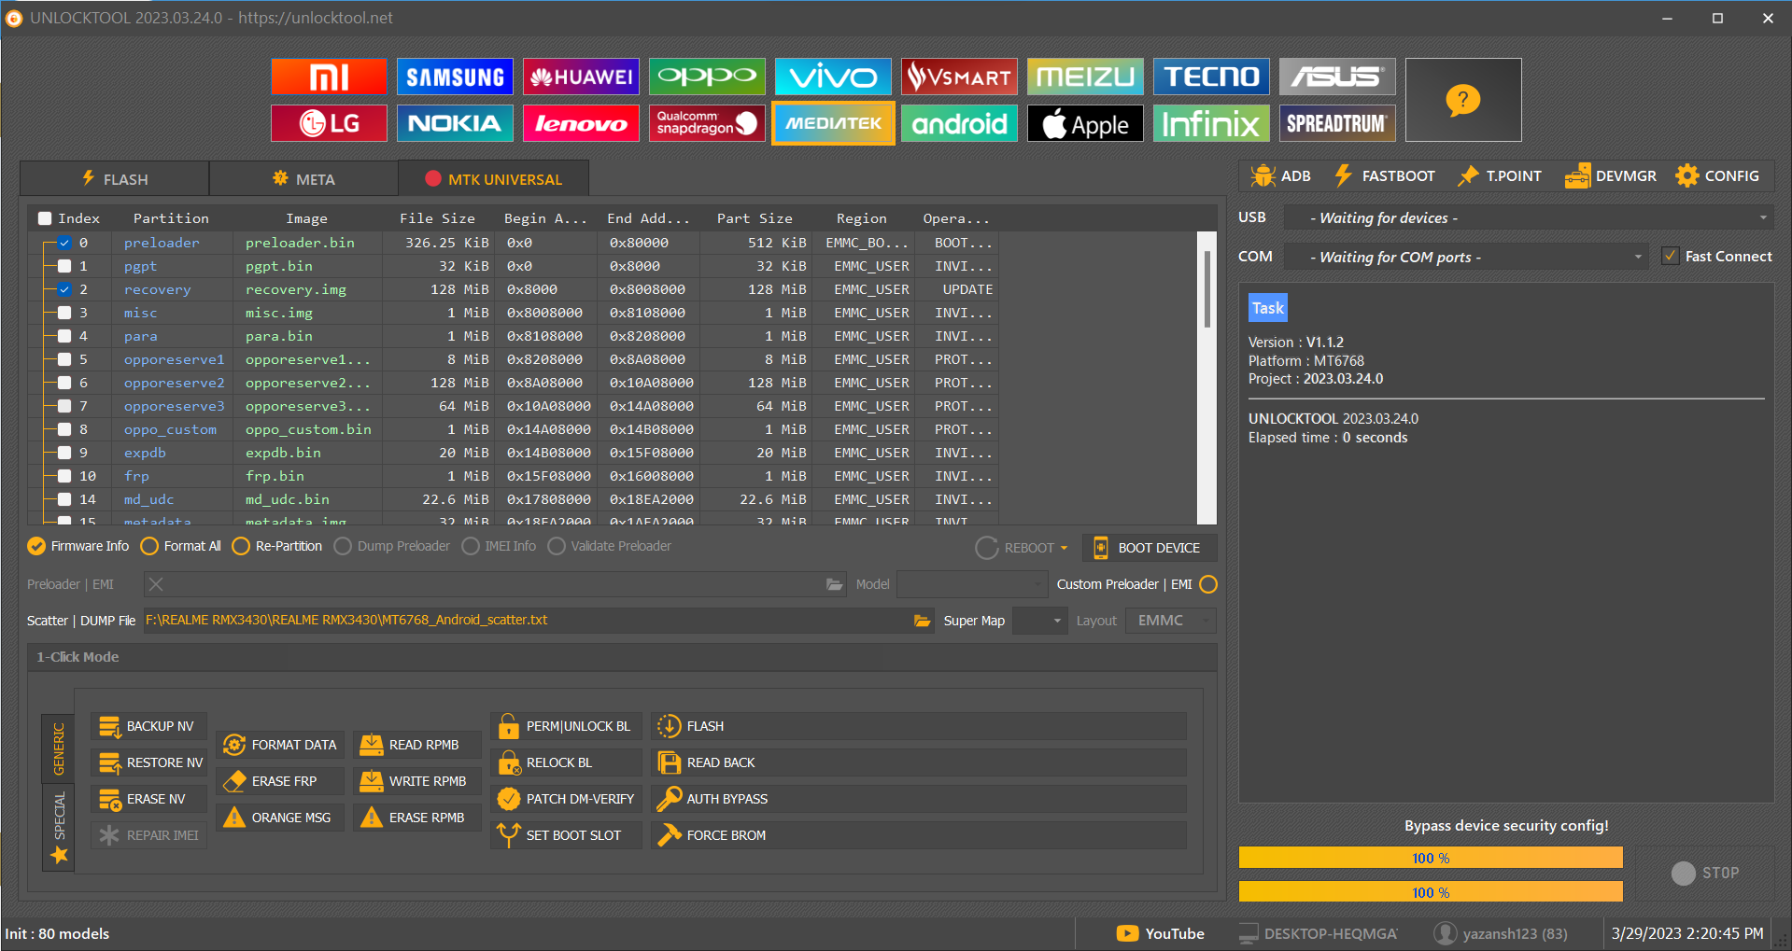Open the ADB bug icon tool
Screen dimensions: 1792x951
(x=1281, y=175)
